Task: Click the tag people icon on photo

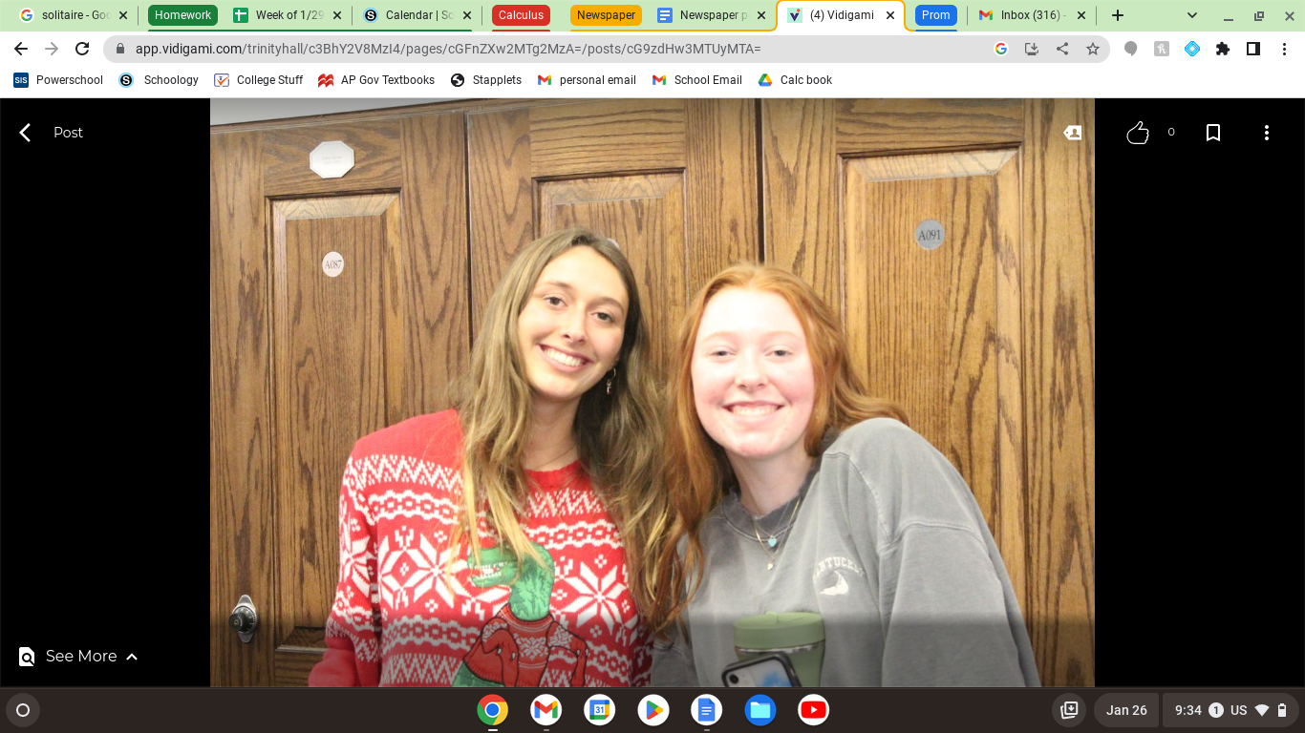Action: (1073, 133)
